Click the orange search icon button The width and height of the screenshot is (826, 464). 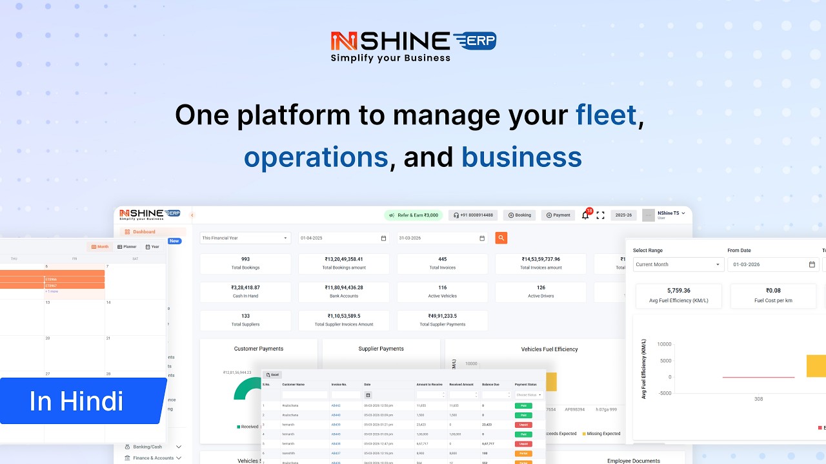click(x=501, y=238)
